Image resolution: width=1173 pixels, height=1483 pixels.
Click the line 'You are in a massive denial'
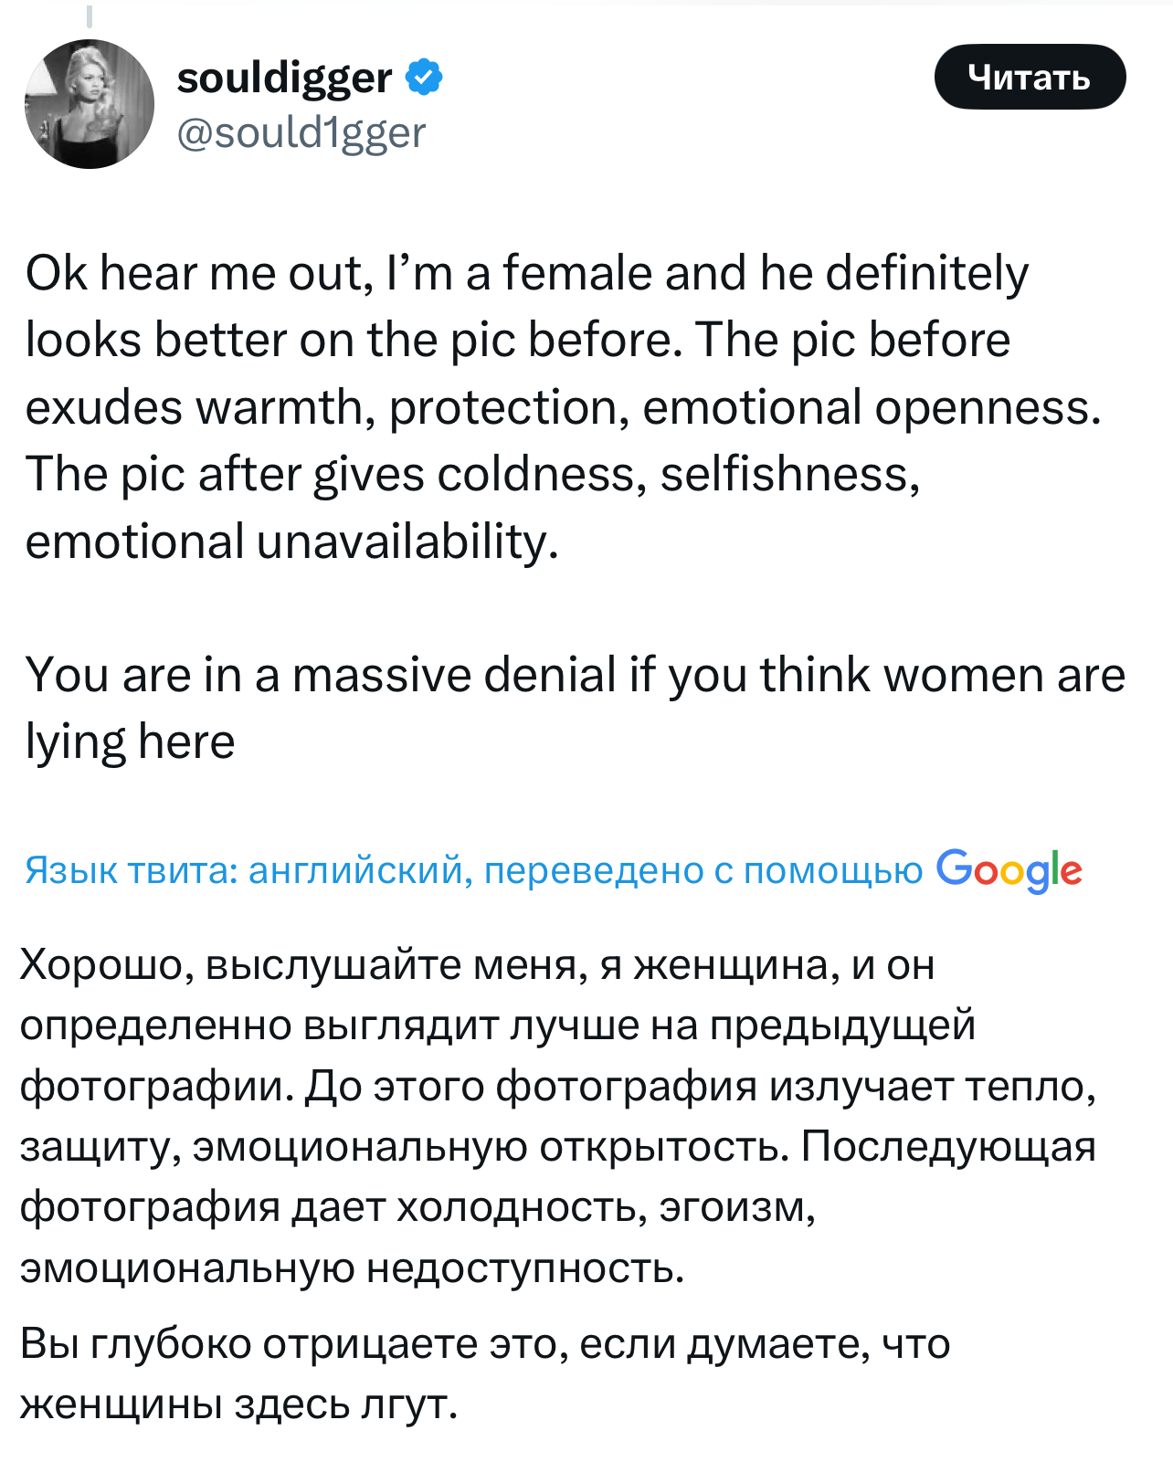click(576, 675)
